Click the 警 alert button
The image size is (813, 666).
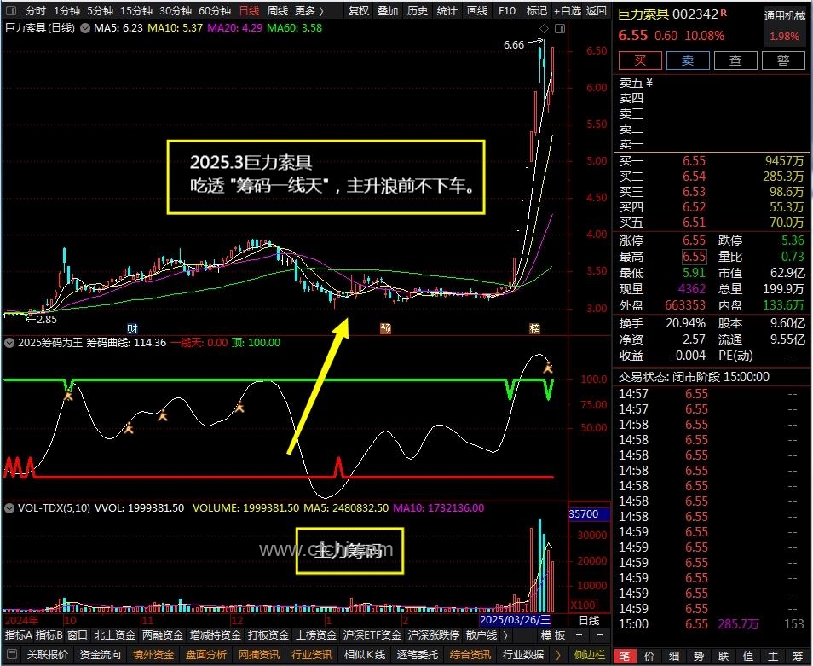pos(783,61)
